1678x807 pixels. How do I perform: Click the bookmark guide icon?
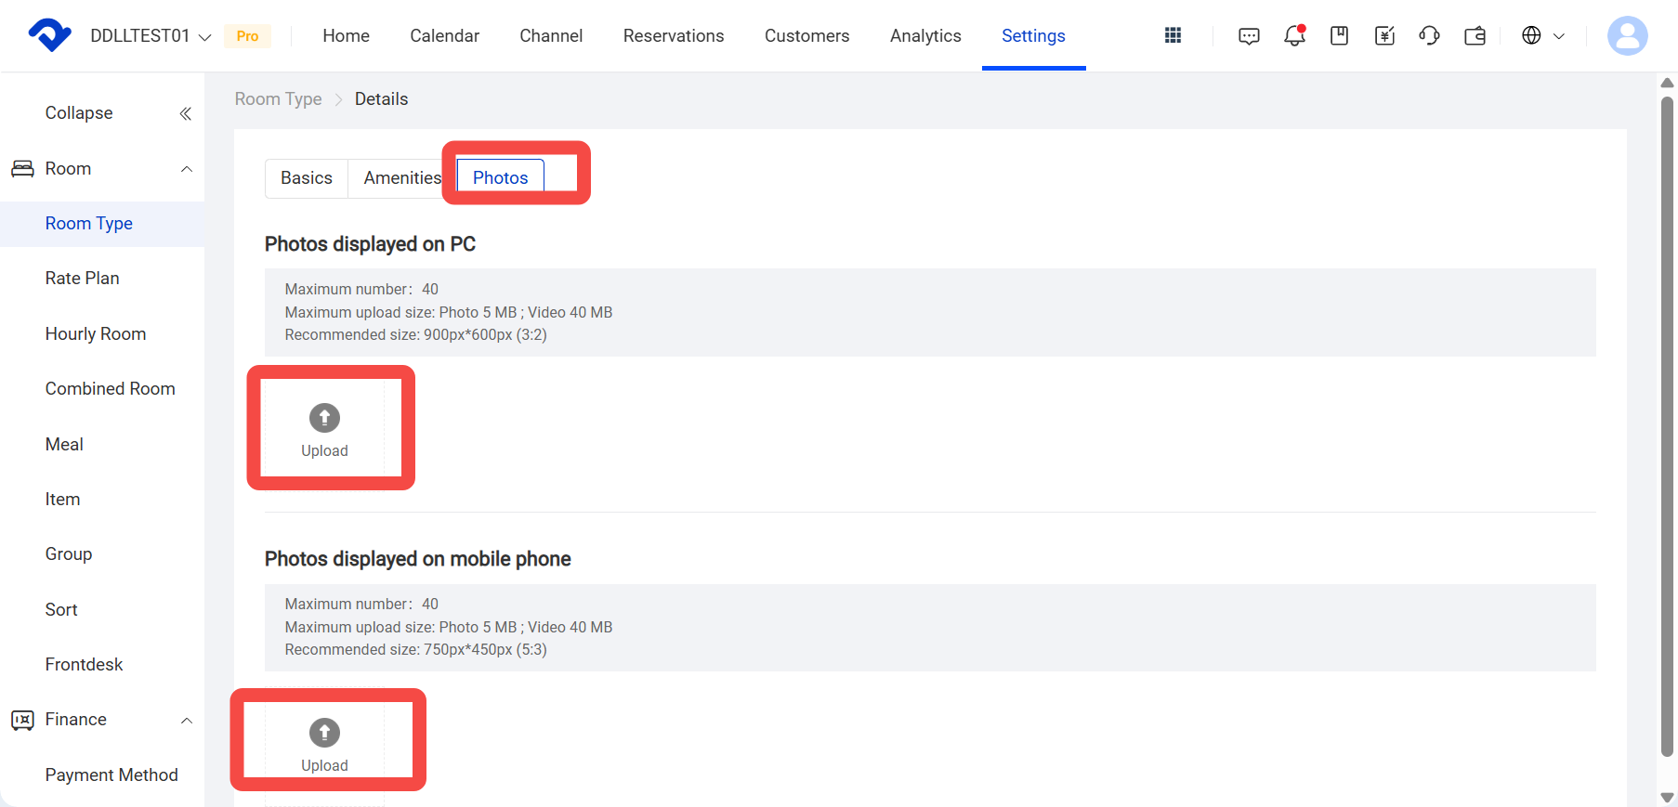coord(1339,35)
